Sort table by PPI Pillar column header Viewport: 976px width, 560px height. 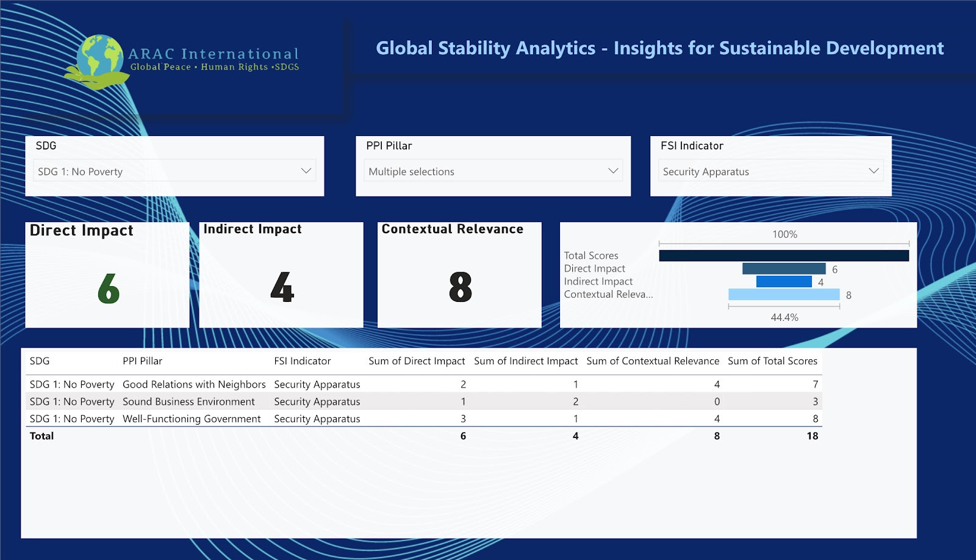[142, 361]
